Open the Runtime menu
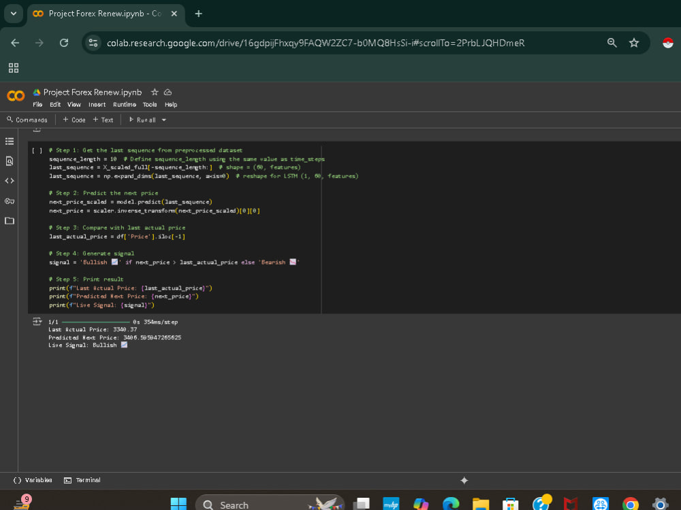This screenshot has height=510, width=681. [x=124, y=105]
